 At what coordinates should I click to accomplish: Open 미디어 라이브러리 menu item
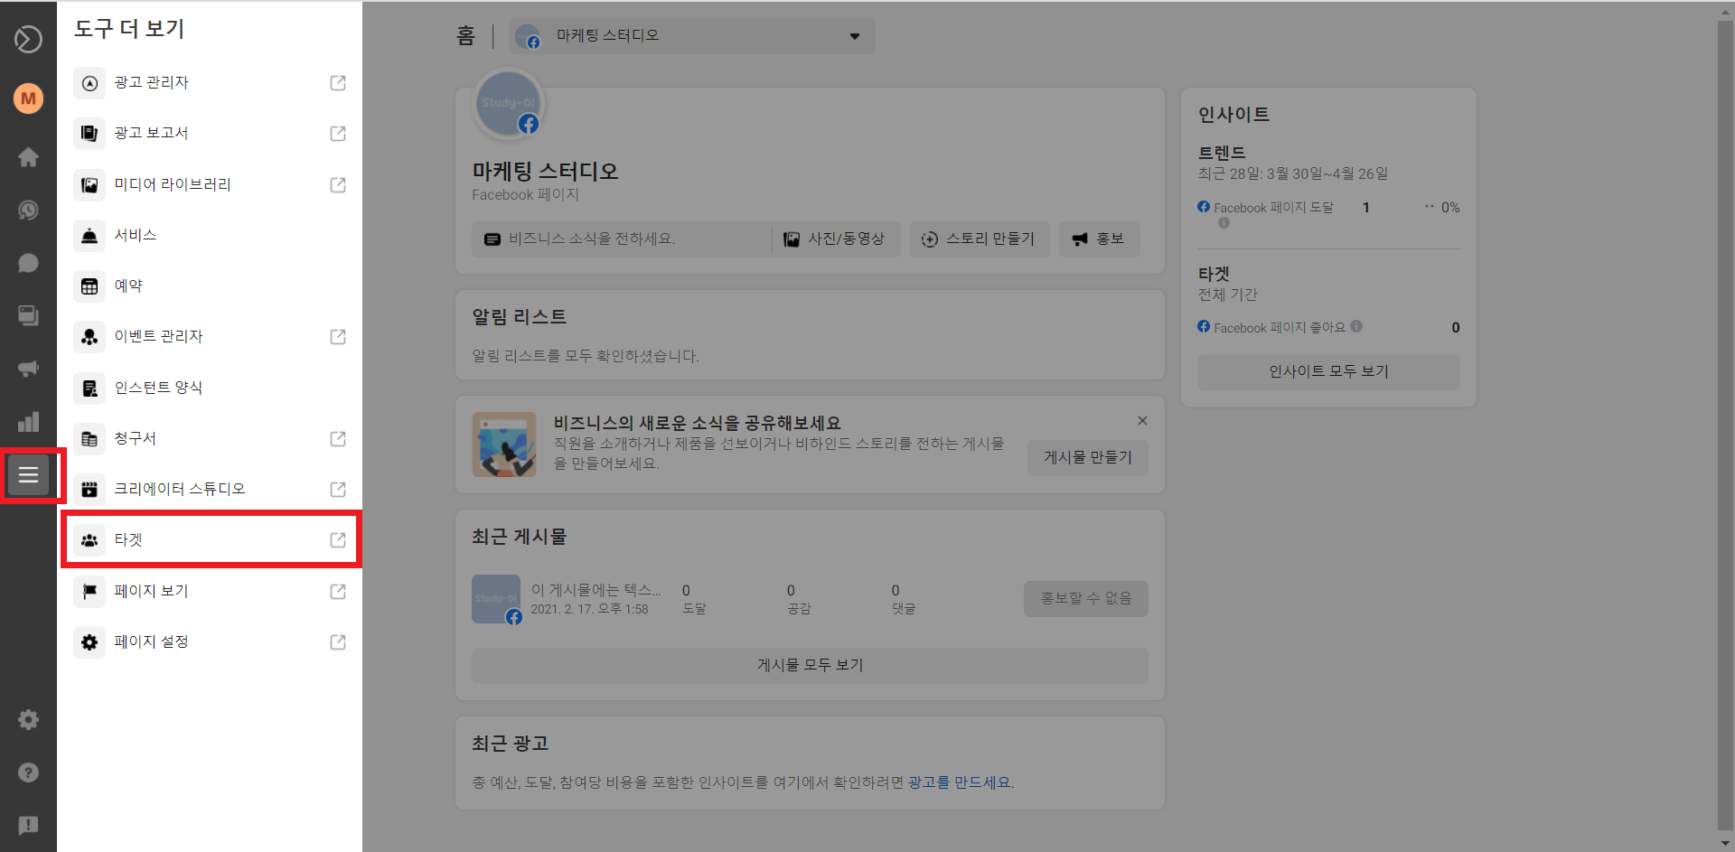pyautogui.click(x=210, y=184)
